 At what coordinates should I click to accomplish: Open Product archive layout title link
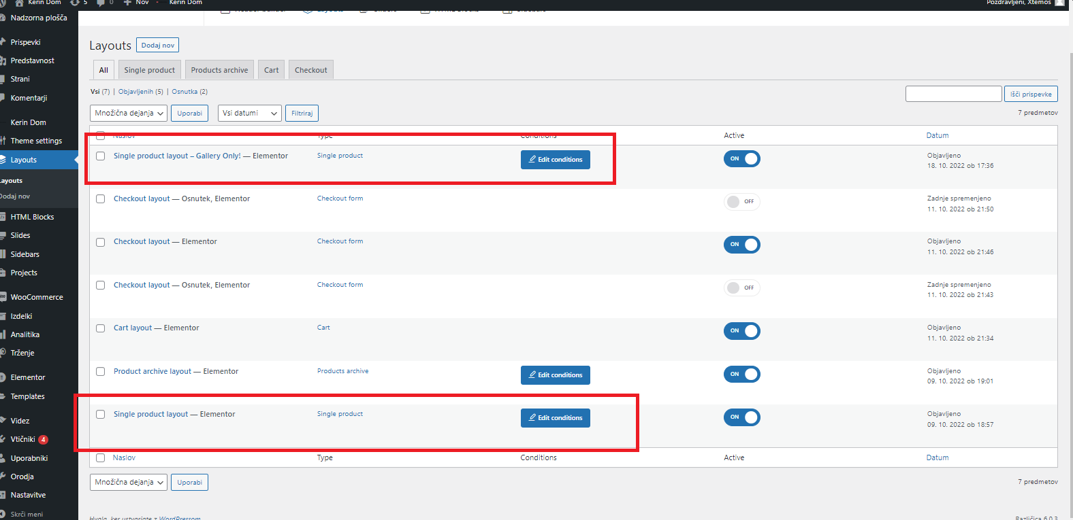153,371
